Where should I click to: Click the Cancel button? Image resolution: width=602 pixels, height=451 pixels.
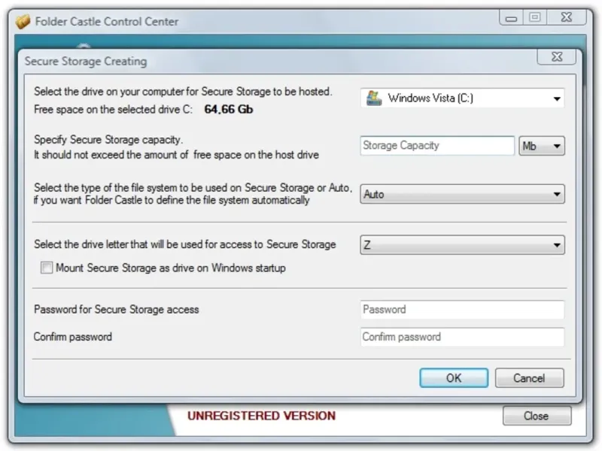click(530, 378)
